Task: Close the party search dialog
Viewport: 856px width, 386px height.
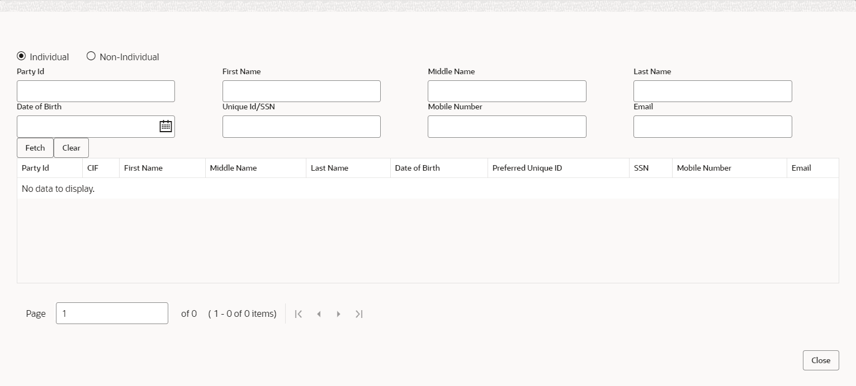Action: pyautogui.click(x=821, y=360)
